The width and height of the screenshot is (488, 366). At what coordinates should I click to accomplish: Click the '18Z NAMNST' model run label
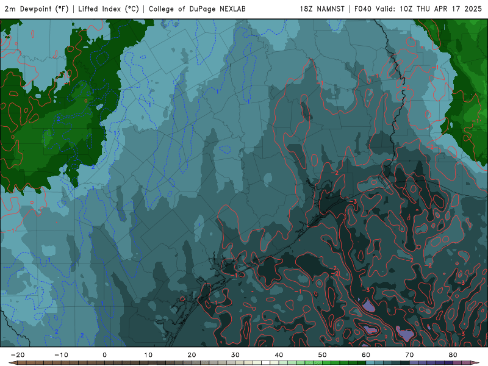pyautogui.click(x=322, y=9)
